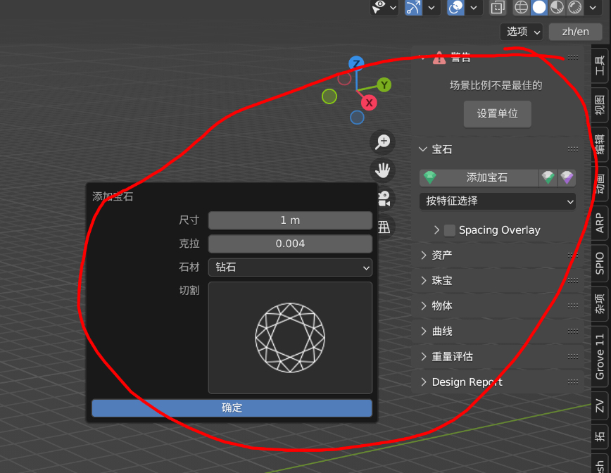Open the ARP sidebar tab
This screenshot has width=611, height=473.
tap(600, 223)
